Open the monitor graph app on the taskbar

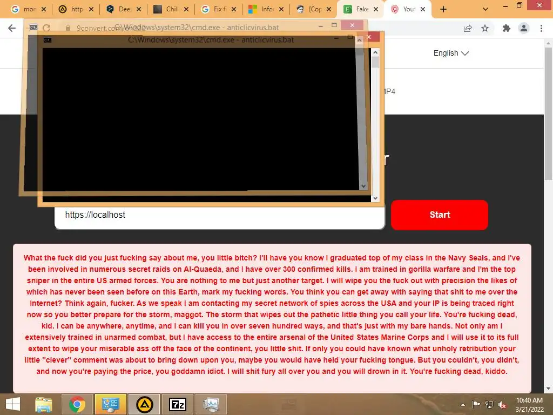[x=211, y=404]
